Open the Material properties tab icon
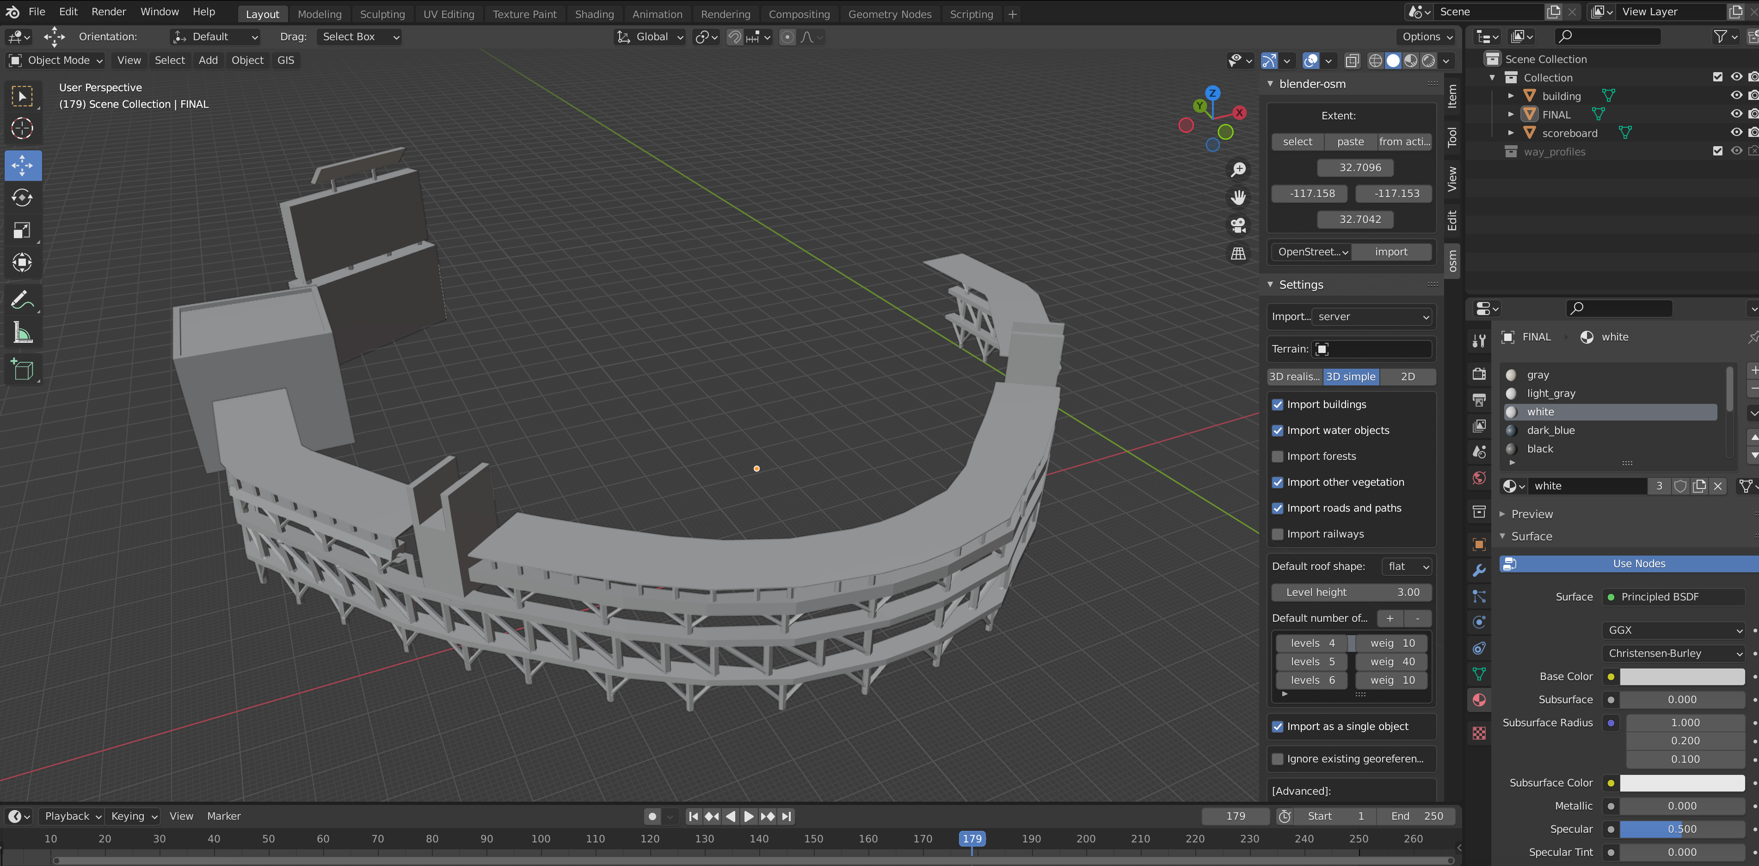This screenshot has width=1759, height=866. [1479, 700]
